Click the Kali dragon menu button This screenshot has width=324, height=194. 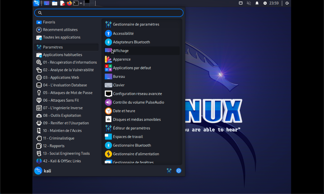tap(37, 3)
